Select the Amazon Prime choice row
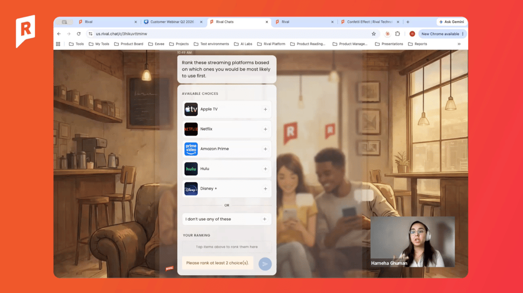Viewport: 523px width, 293px height. coord(227,149)
